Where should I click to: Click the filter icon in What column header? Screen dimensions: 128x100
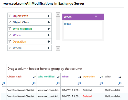coord(120,77)
